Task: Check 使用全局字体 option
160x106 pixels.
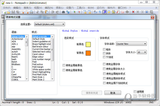Action: [104, 64]
